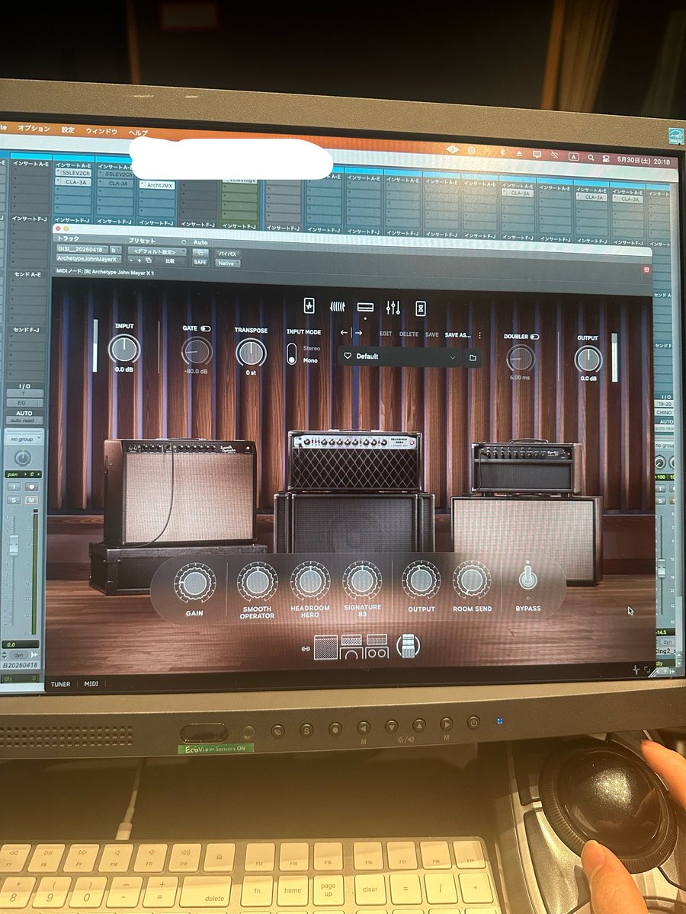This screenshot has height=914, width=686.
Task: Toggle the 比較 compare button
Action: point(170,260)
